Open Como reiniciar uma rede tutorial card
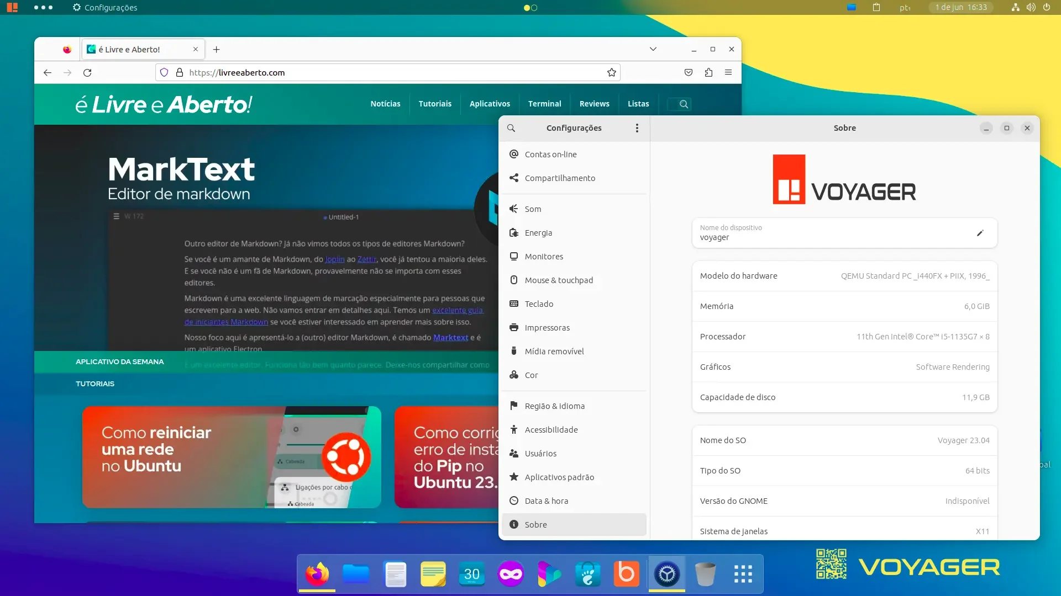This screenshot has width=1061, height=596. coord(232,457)
